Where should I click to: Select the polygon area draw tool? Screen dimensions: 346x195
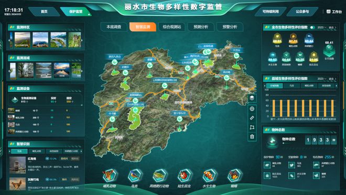point(252,127)
